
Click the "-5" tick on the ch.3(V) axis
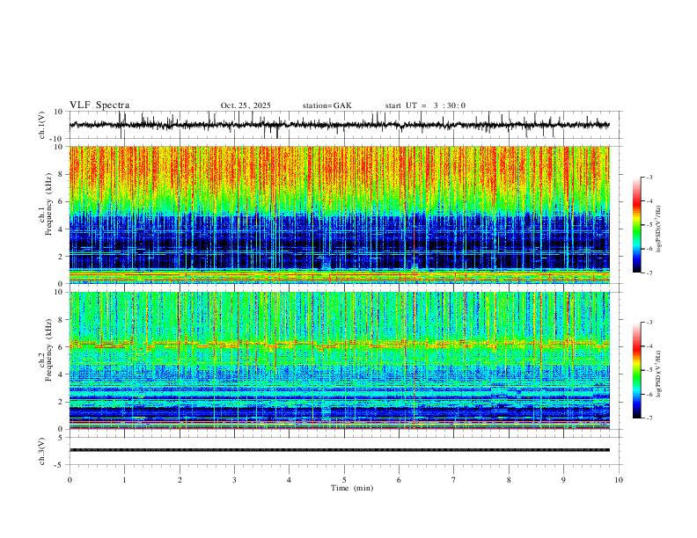pos(60,465)
